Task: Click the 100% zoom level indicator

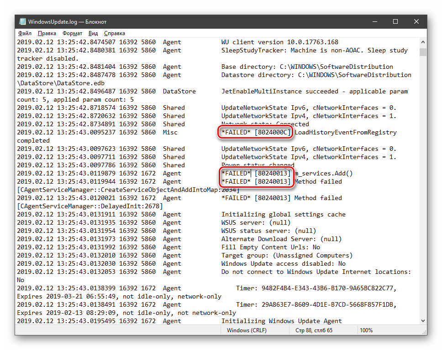Action: [366, 330]
